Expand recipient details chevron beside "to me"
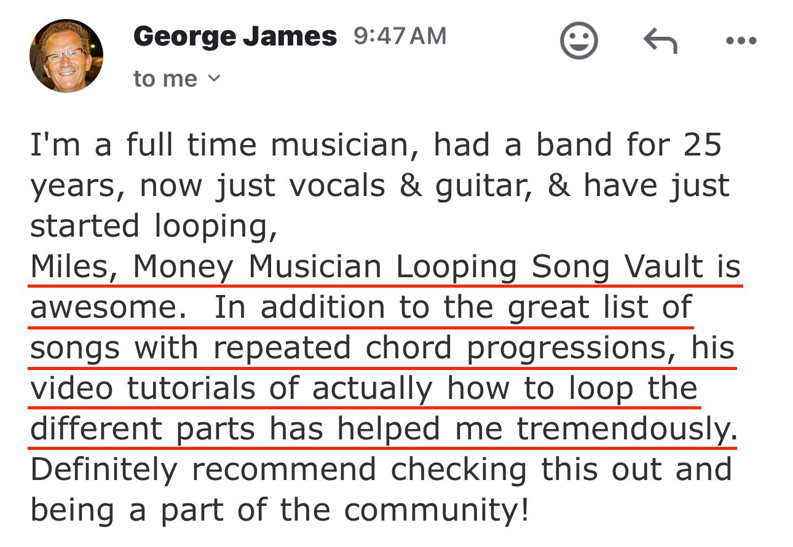The height and width of the screenshot is (547, 793). (214, 78)
